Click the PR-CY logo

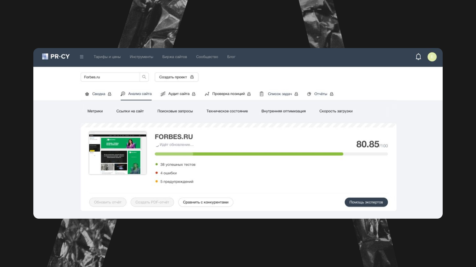pos(56,57)
